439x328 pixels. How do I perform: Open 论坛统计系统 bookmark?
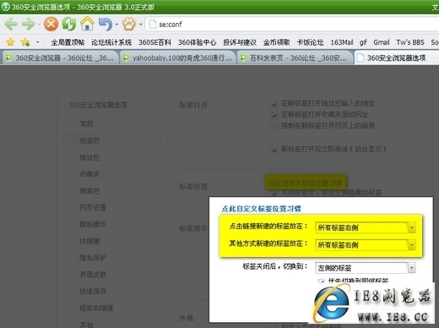click(x=111, y=42)
